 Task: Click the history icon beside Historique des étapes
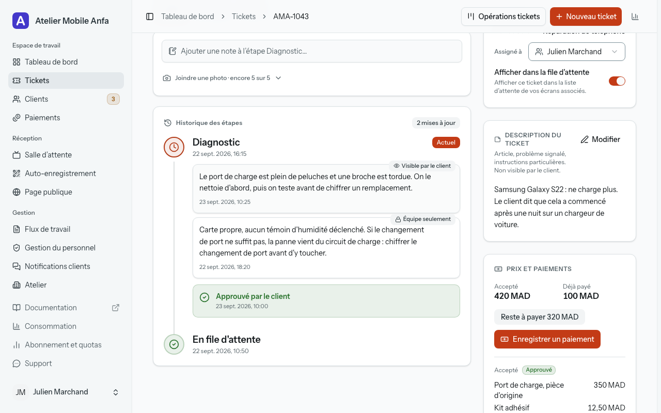pos(168,123)
